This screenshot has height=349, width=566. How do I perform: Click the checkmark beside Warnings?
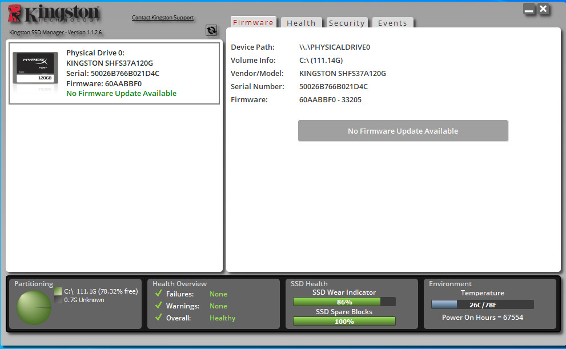[x=158, y=305]
